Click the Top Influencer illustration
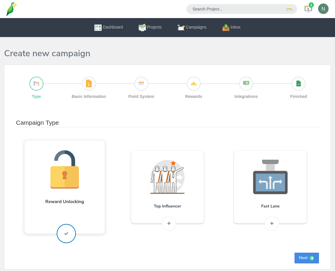The height and width of the screenshot is (271, 335). 167,177
